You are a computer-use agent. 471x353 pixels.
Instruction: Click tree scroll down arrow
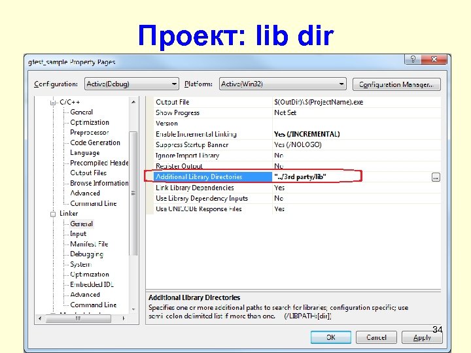coord(133,309)
